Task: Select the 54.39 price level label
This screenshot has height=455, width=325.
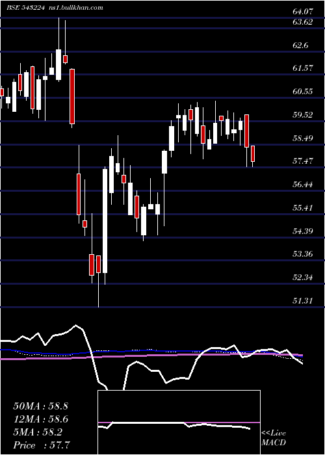Action: pyautogui.click(x=303, y=231)
